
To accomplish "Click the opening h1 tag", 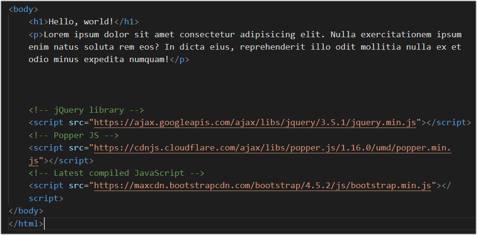I will (39, 22).
